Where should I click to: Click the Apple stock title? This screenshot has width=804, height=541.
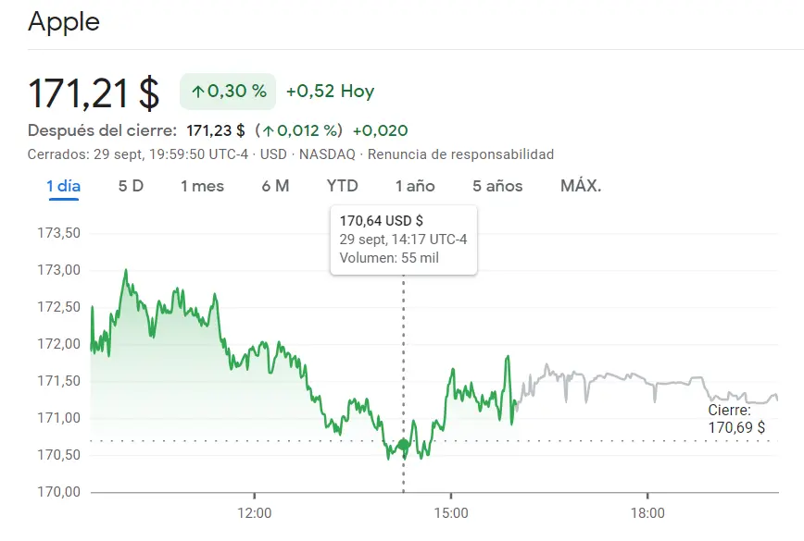click(x=66, y=21)
